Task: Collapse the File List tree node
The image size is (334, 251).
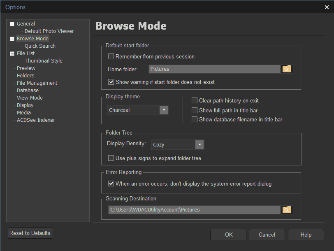Action: point(12,53)
